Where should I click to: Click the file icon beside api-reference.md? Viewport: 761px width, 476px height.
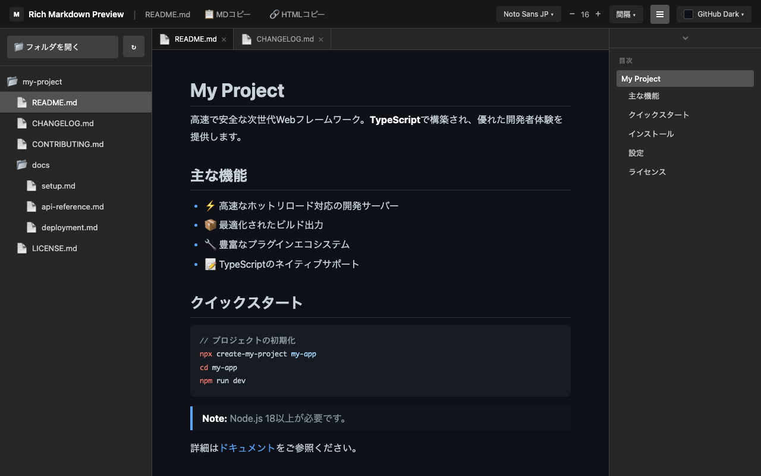[x=32, y=206]
